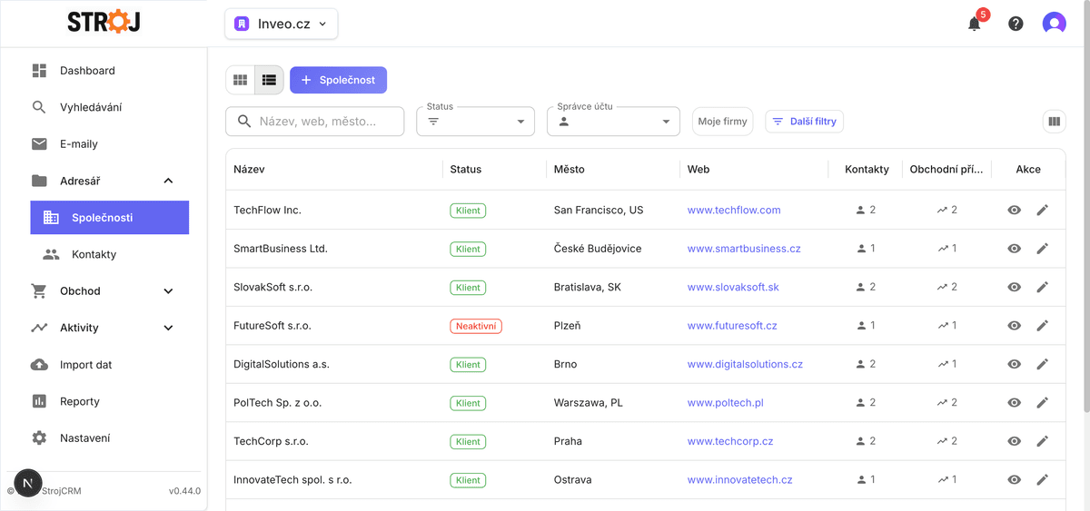This screenshot has height=511, width=1090.
Task: Open the user avatar menu
Action: pos(1054,24)
